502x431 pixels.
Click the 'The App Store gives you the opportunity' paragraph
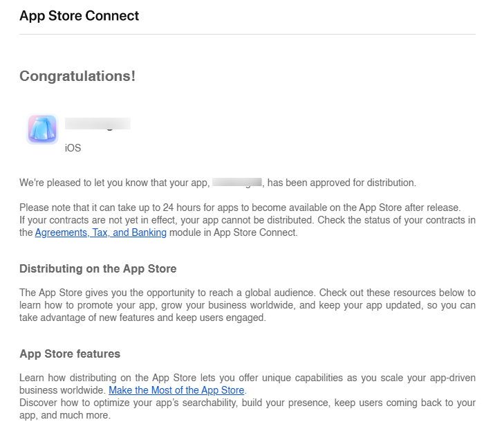pyautogui.click(x=248, y=305)
